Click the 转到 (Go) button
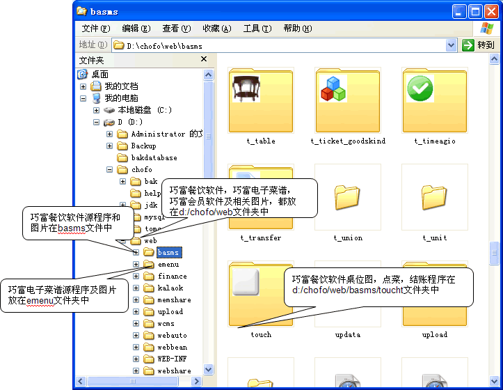 point(479,45)
